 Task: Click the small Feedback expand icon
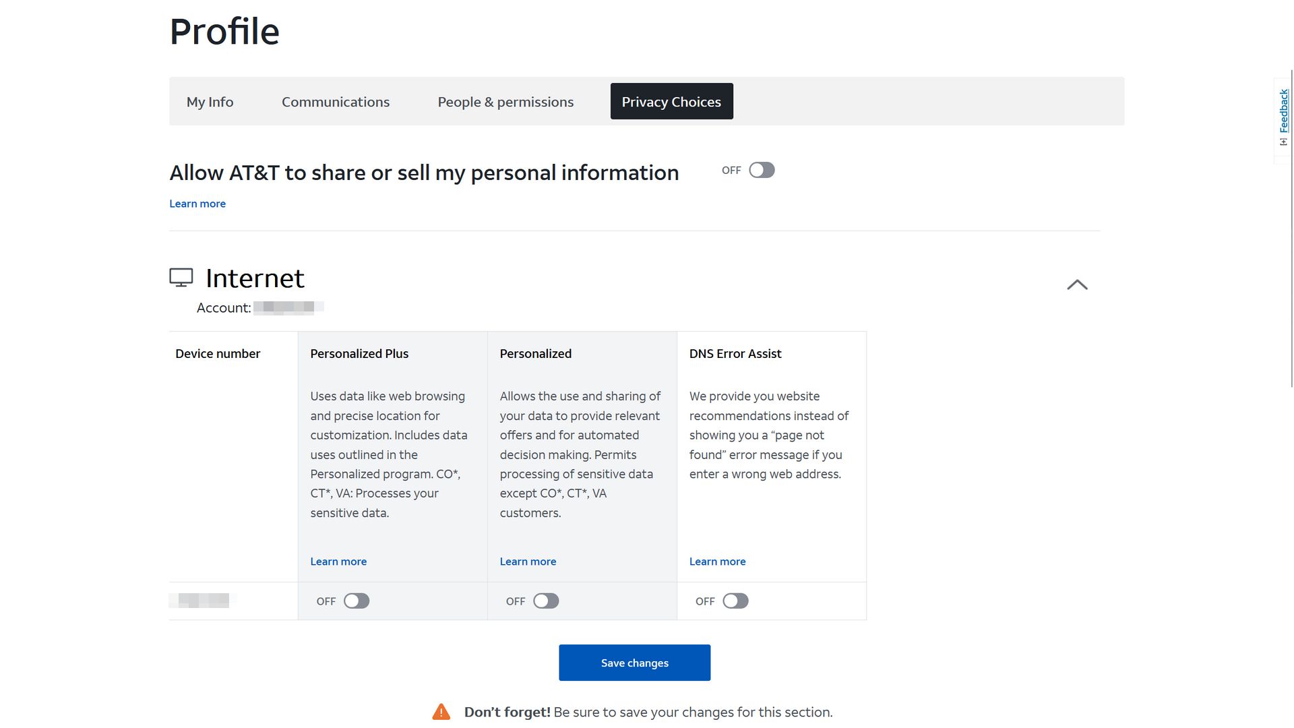[1283, 142]
